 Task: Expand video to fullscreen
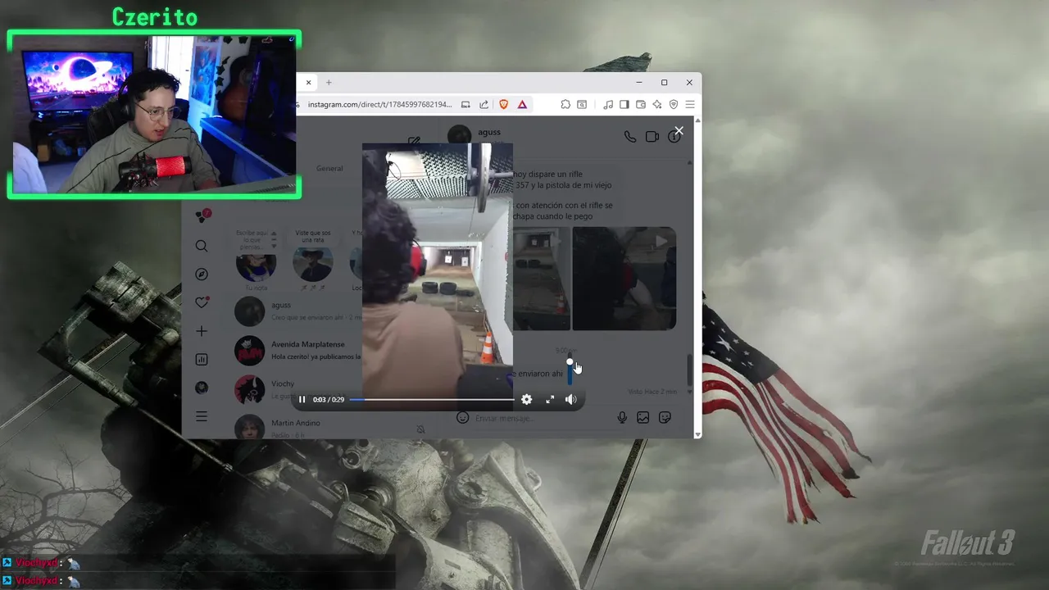[x=550, y=399]
